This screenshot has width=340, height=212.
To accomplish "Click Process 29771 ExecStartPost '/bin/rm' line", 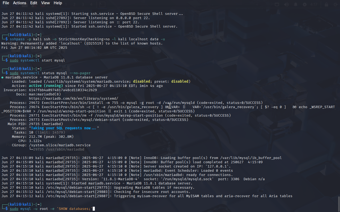I will tap(120, 116).
